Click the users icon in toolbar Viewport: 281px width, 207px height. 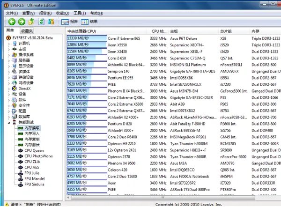[52, 22]
